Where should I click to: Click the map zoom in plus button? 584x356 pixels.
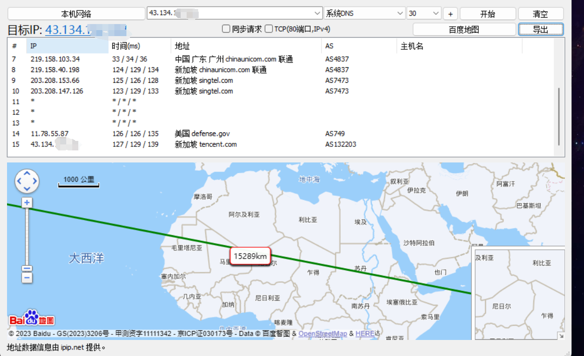click(27, 203)
